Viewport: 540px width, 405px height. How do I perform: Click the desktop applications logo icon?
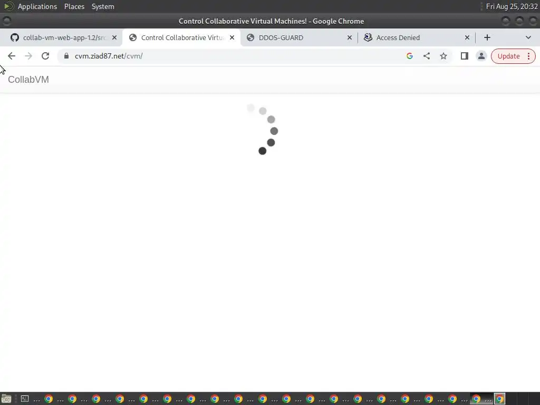point(8,6)
